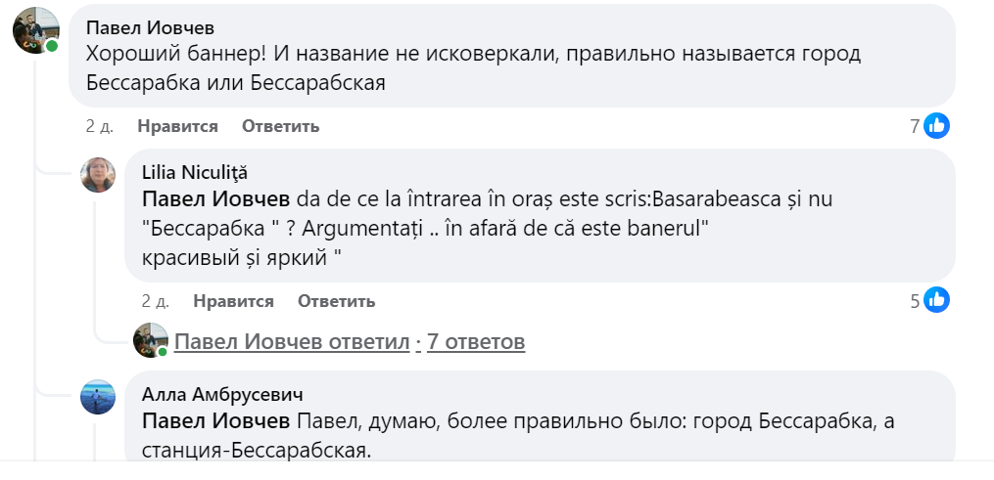
Task: Open '2 д.' timestamp of Павел Иовчев's comment
Action: click(99, 126)
